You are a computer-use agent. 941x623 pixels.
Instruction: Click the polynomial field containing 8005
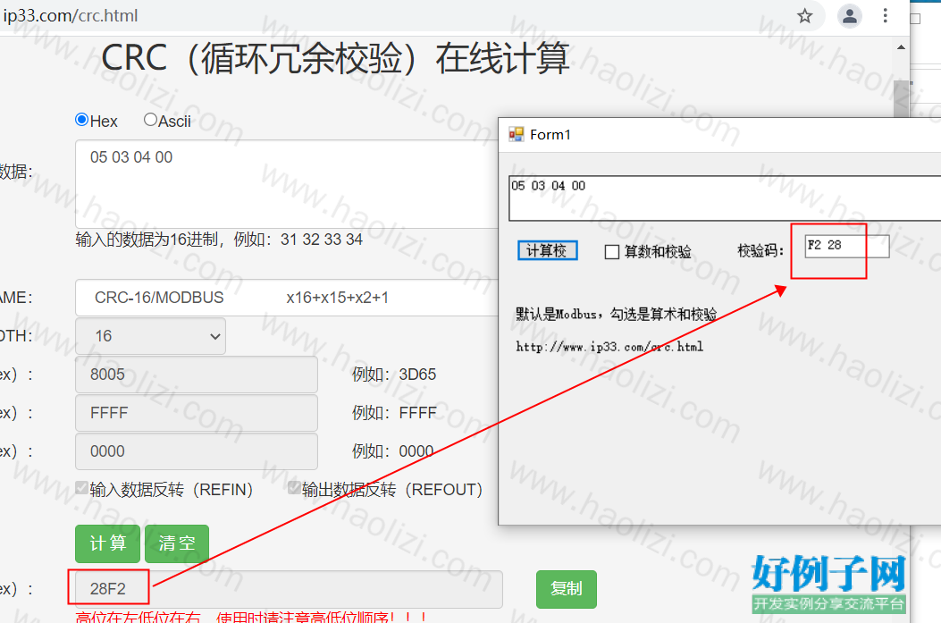pos(197,375)
